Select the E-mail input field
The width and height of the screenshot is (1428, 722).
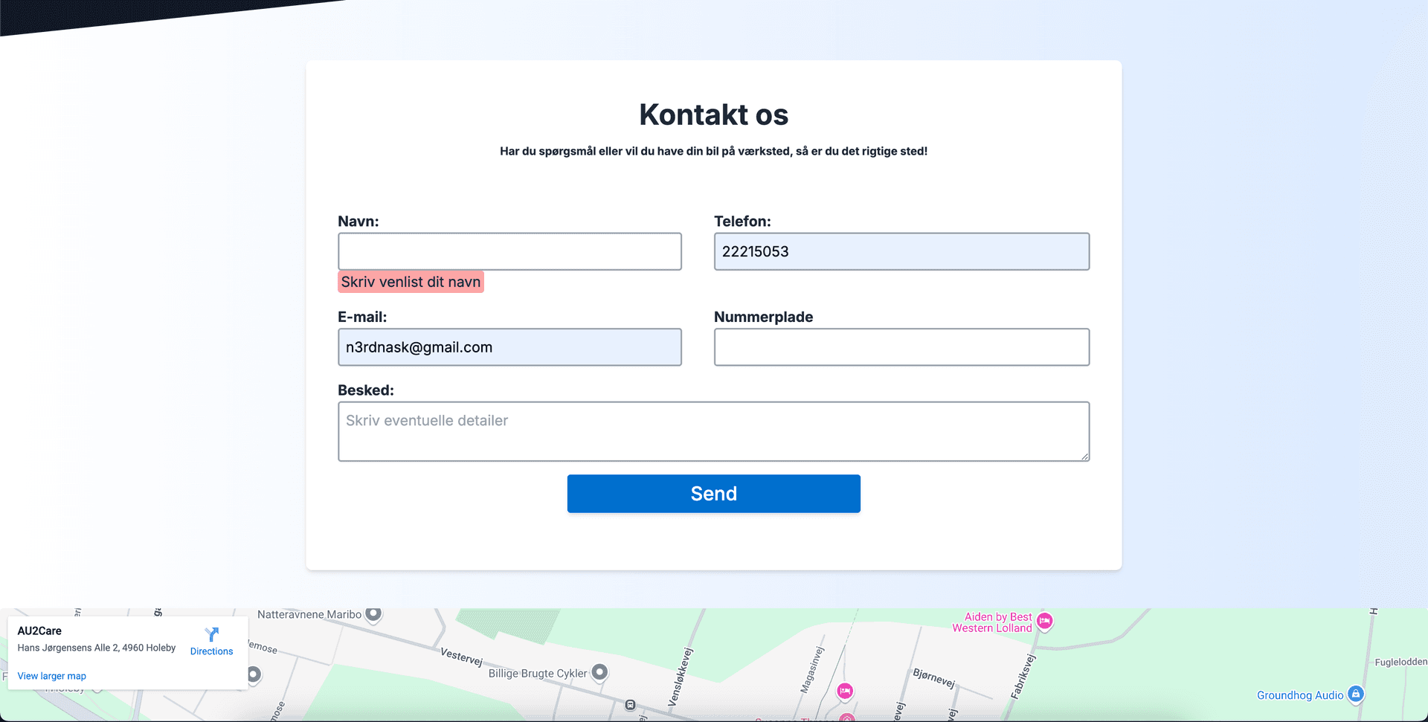(509, 347)
